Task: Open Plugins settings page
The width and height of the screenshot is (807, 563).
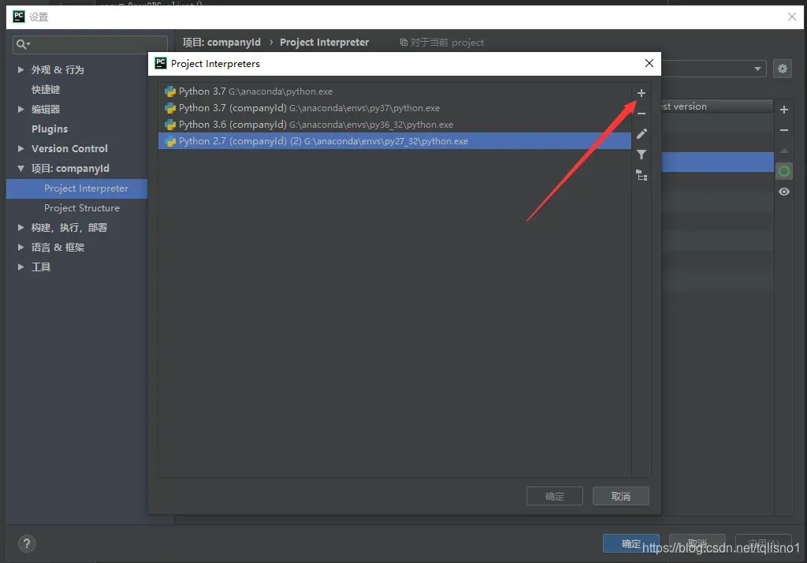Action: 50,129
